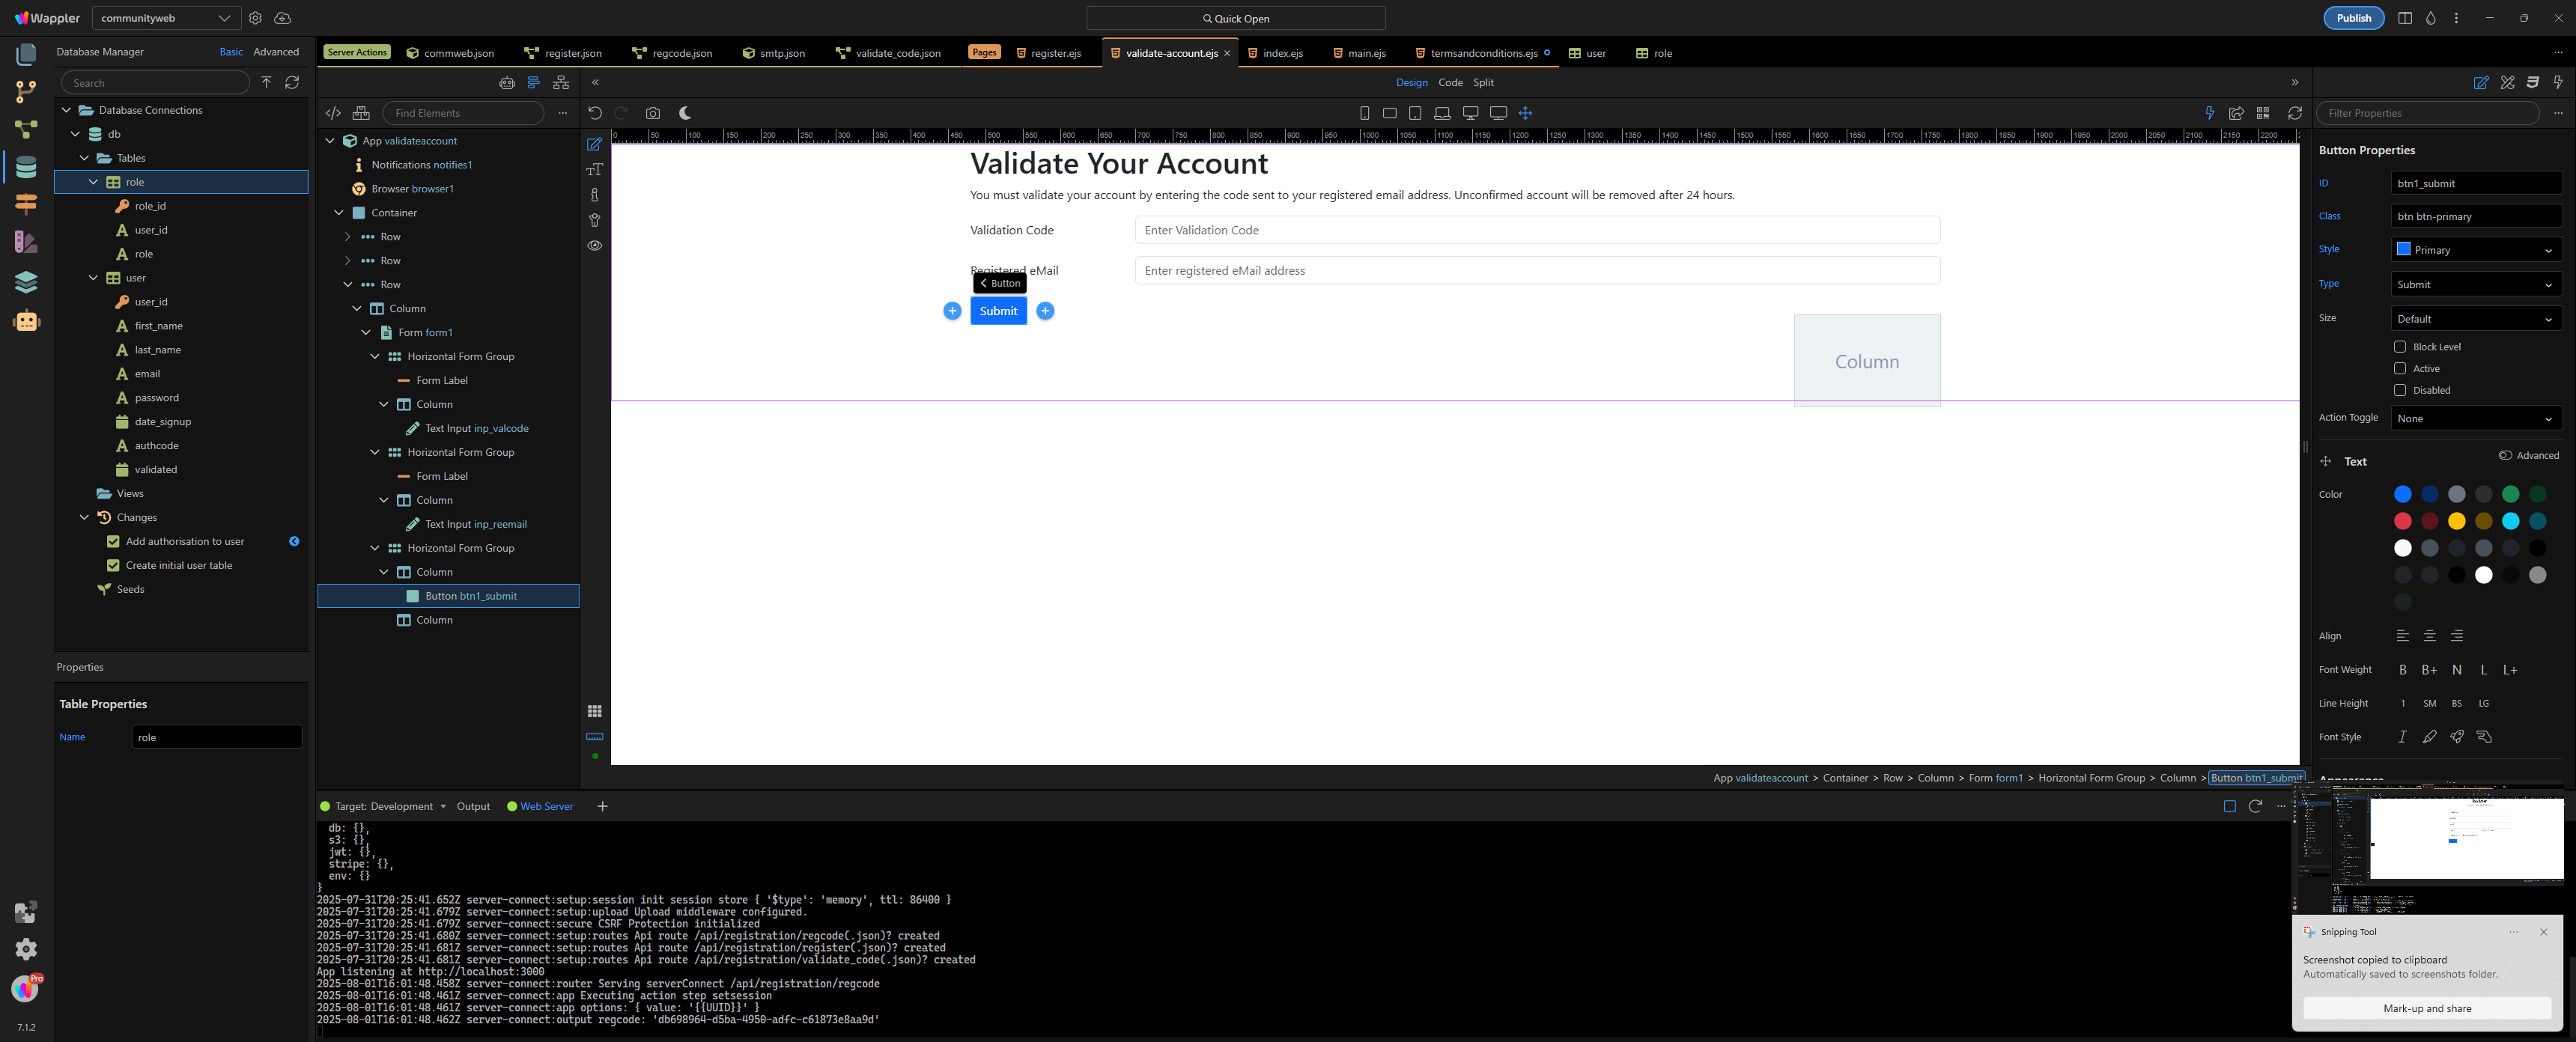Click the collapse-all arrow icon beside database search
The height and width of the screenshot is (1042, 2576).
266,82
